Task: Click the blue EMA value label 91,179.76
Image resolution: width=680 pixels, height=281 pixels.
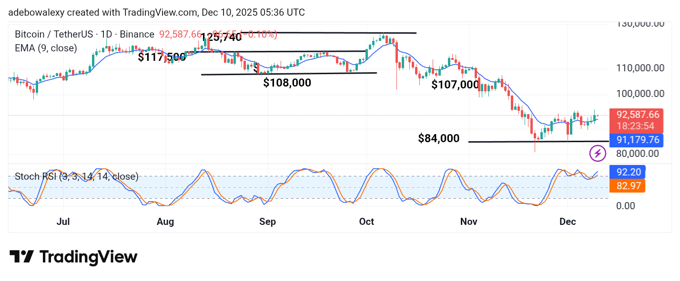Action: point(638,140)
